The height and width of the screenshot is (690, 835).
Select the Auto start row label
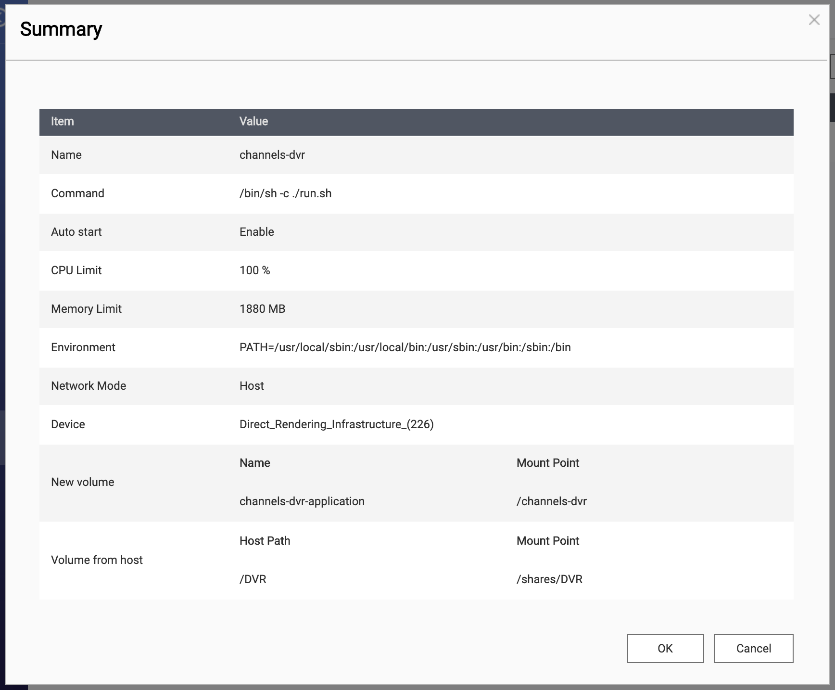click(x=76, y=232)
